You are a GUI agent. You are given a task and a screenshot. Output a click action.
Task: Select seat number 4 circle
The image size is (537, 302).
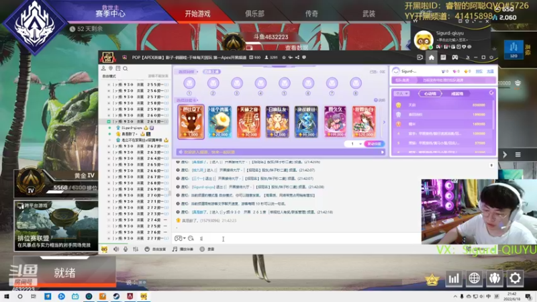click(x=260, y=83)
